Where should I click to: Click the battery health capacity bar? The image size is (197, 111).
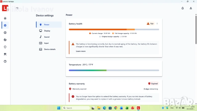tap(114, 30)
